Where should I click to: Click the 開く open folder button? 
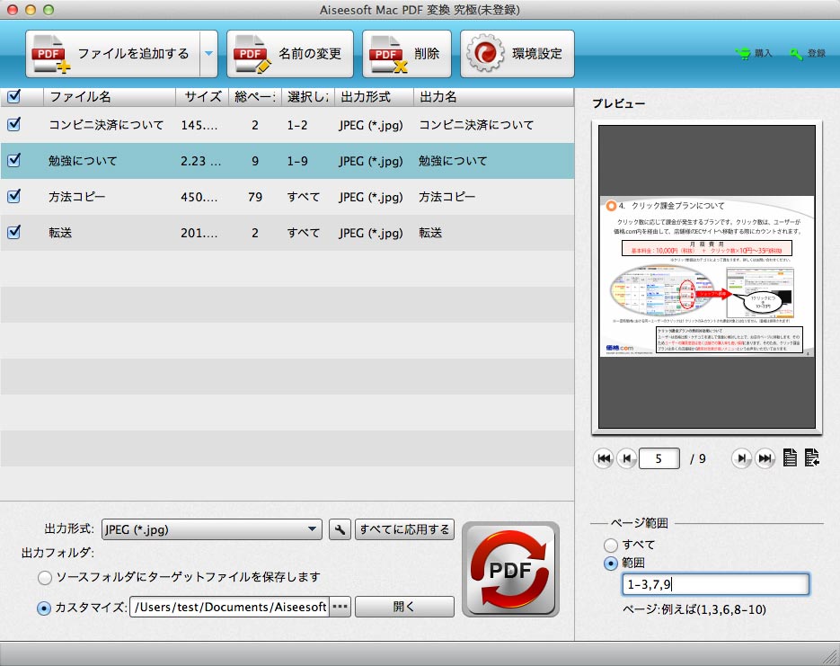click(x=404, y=608)
